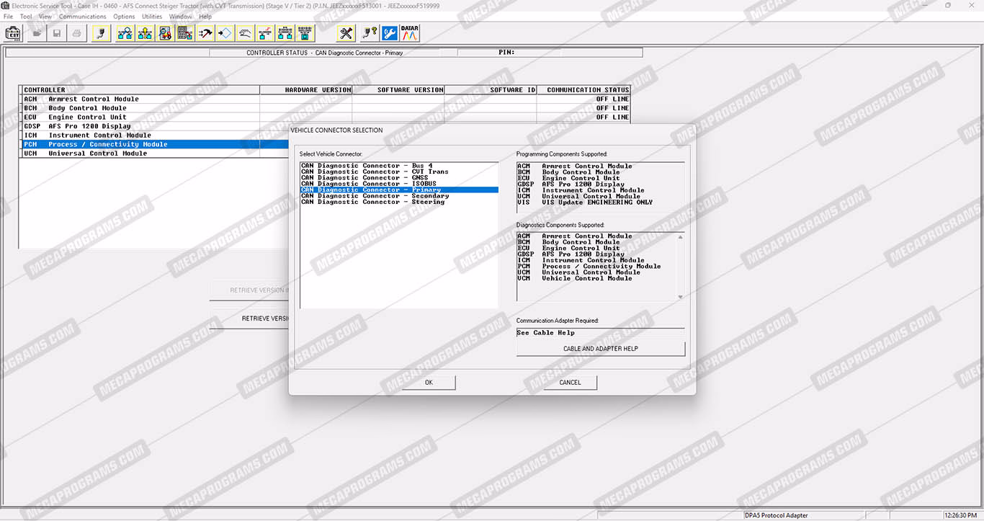984x521 pixels.
Task: Click the blue wrench toolbar icon
Action: [x=390, y=33]
